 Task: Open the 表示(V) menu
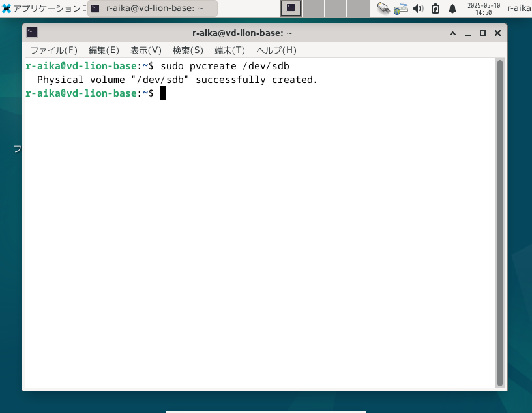tap(146, 50)
